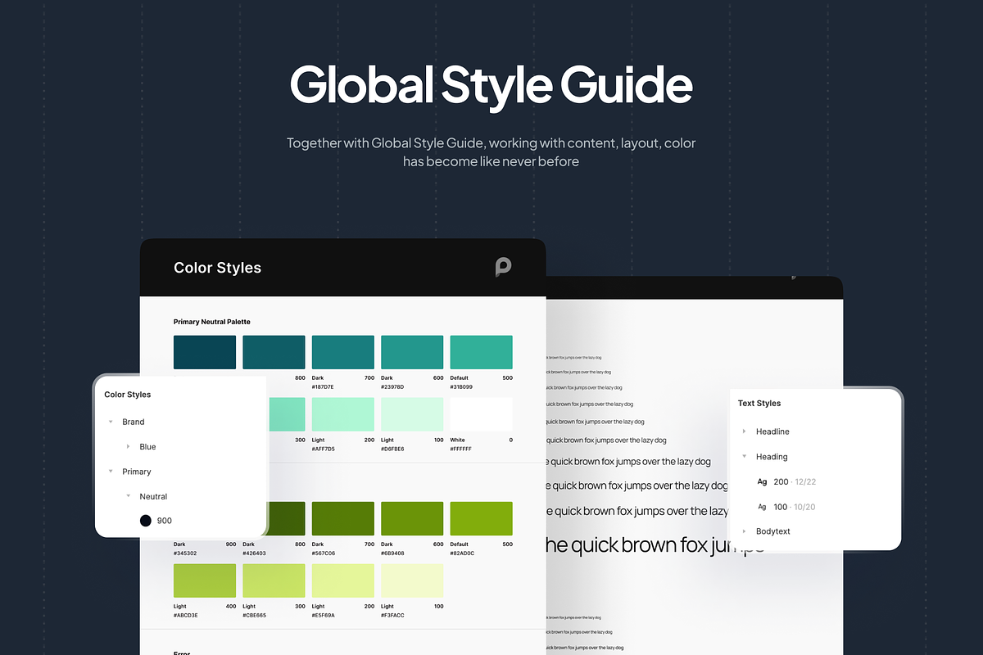The width and height of the screenshot is (983, 655).
Task: Click the hex code #31B099
Action: (461, 386)
